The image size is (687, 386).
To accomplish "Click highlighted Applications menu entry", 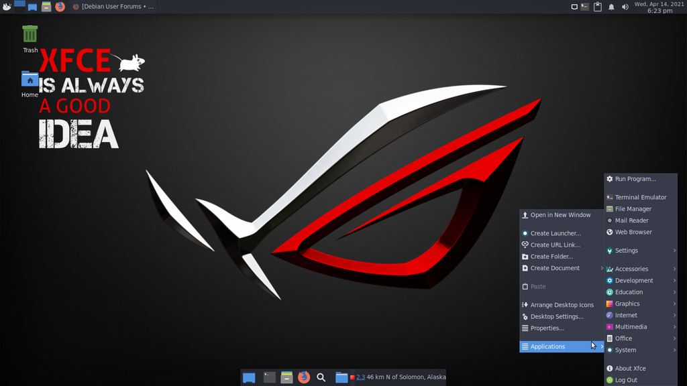I will (x=562, y=346).
